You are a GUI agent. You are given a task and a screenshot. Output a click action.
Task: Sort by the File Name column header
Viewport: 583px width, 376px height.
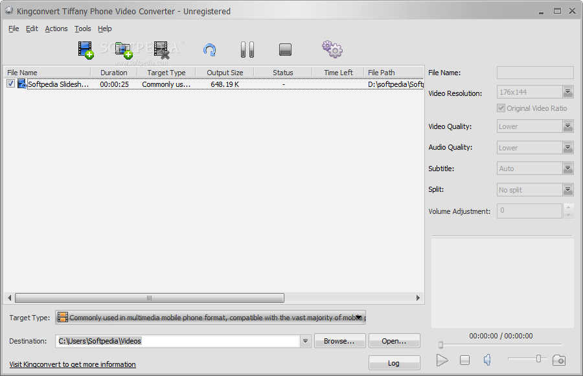pyautogui.click(x=47, y=73)
